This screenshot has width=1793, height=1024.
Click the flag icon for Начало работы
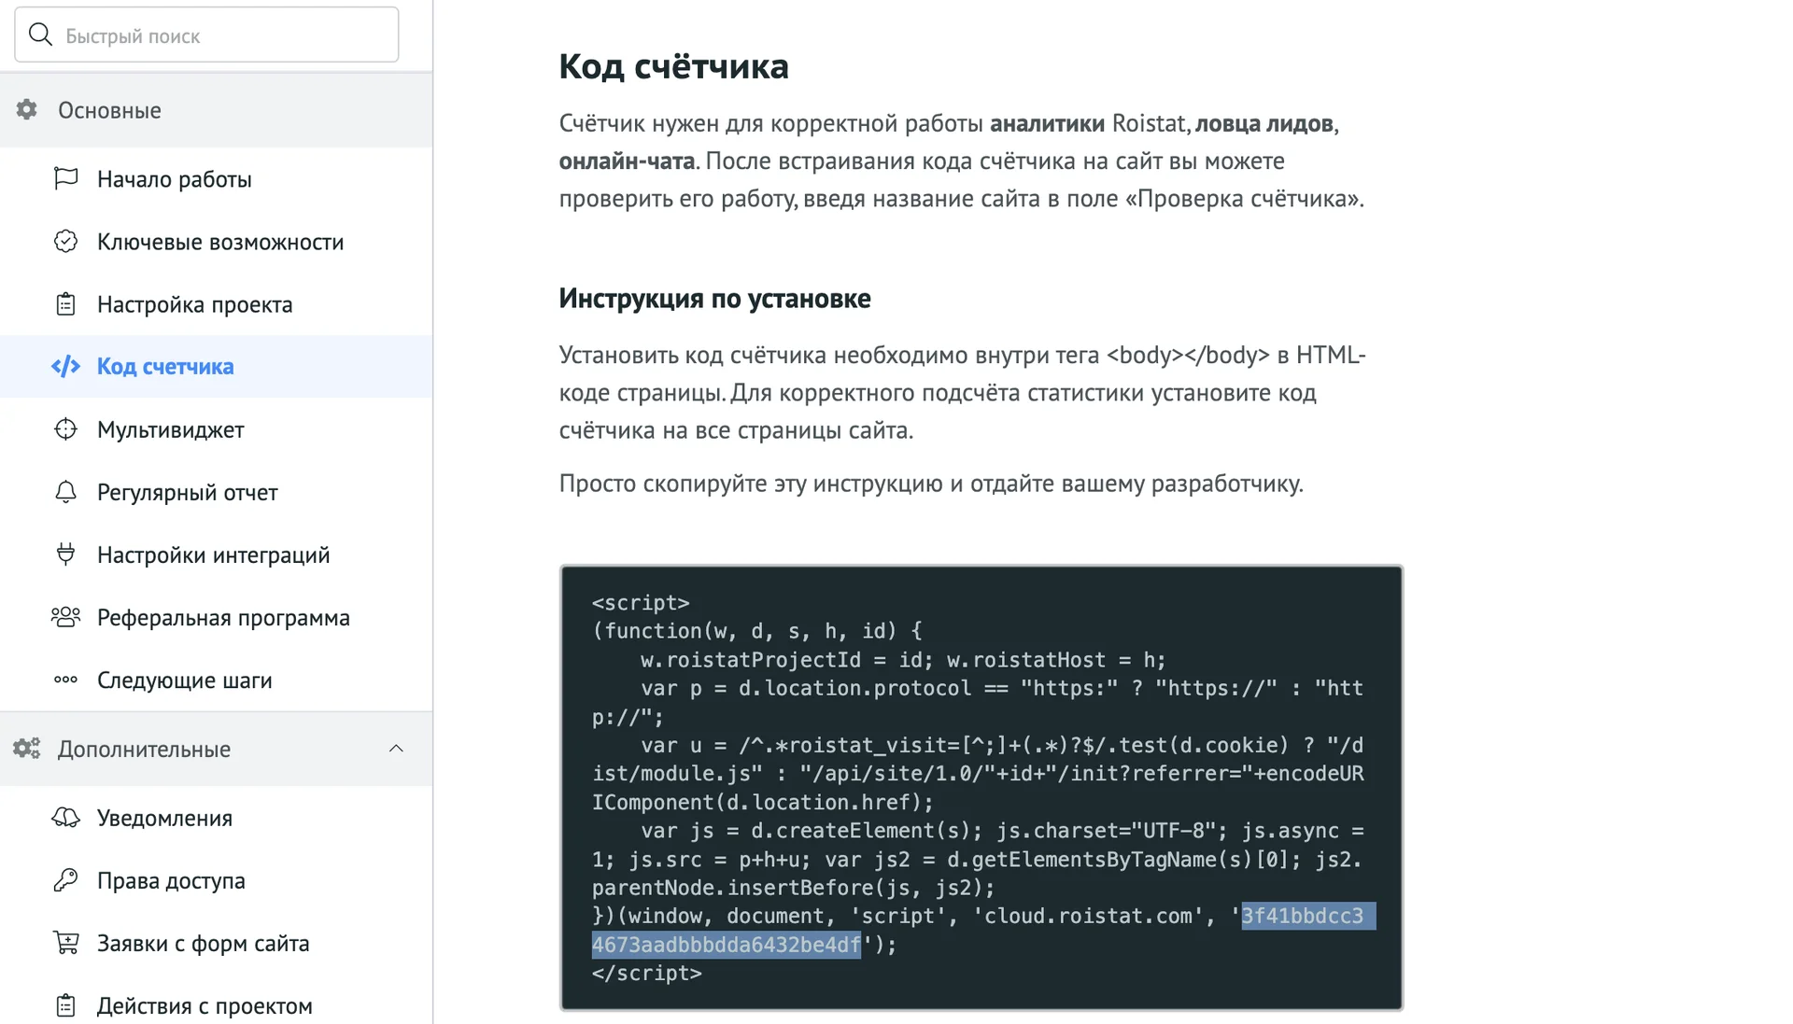tap(65, 178)
